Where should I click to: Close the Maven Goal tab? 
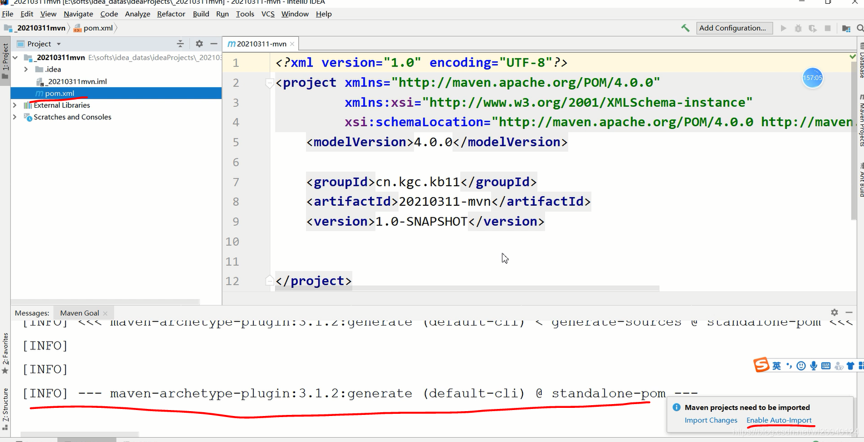105,313
